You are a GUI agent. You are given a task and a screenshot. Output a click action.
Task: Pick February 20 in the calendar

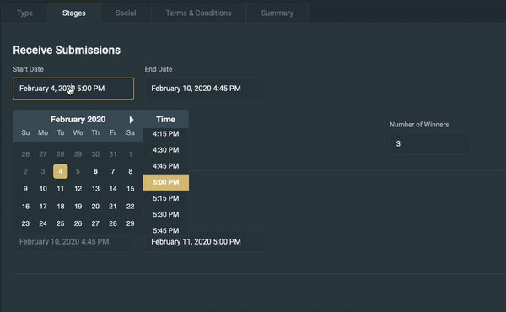click(x=95, y=206)
